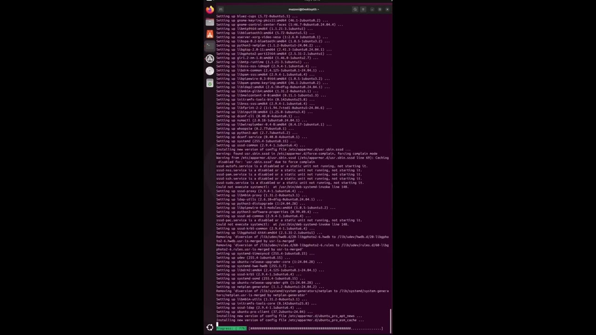
Task: Click the hash-mark progress bar
Action: [316, 328]
